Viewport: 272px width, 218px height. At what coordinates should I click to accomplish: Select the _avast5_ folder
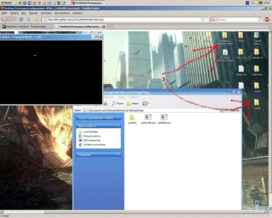click(x=132, y=119)
